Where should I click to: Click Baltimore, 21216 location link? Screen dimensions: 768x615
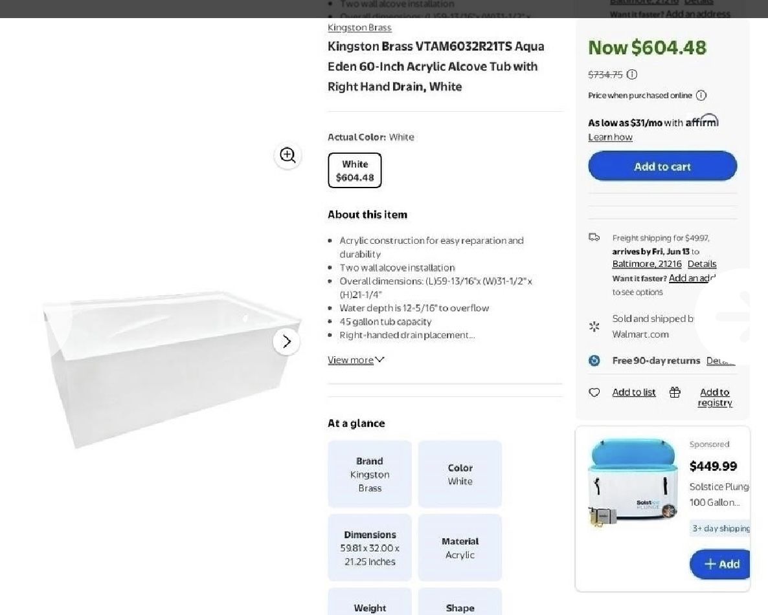pyautogui.click(x=647, y=264)
